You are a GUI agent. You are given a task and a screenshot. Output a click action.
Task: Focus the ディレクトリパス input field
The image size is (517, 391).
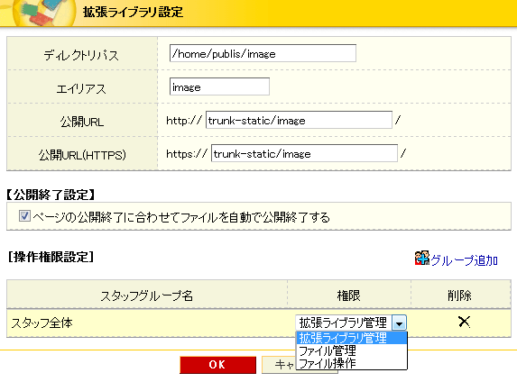click(263, 53)
